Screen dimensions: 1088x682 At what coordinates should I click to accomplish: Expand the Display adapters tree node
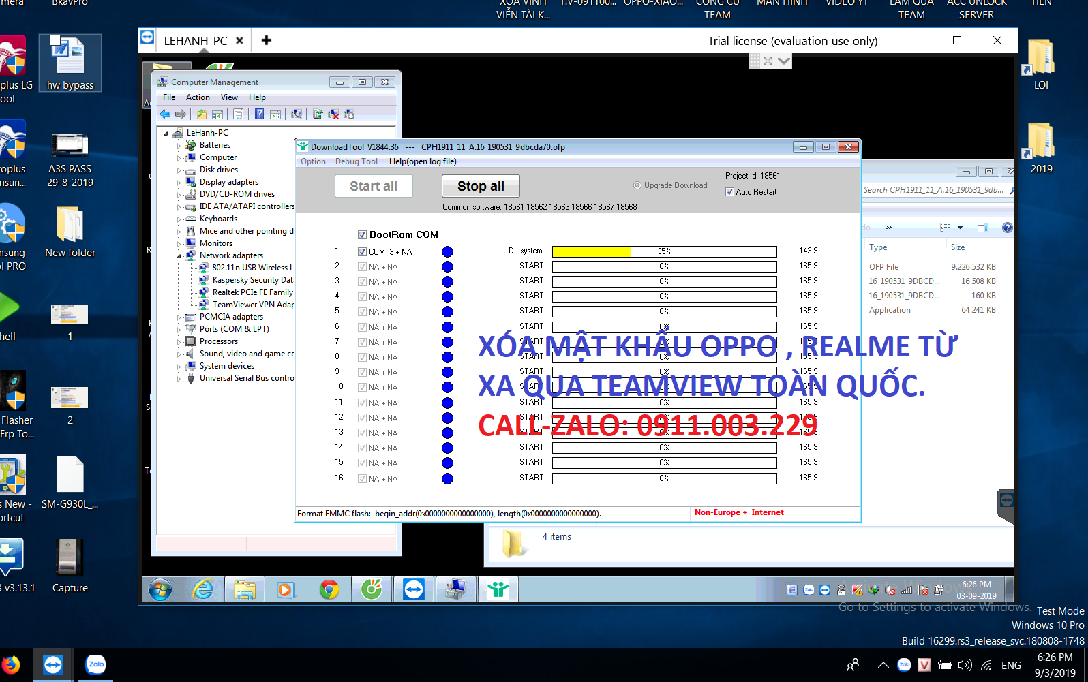pos(179,183)
